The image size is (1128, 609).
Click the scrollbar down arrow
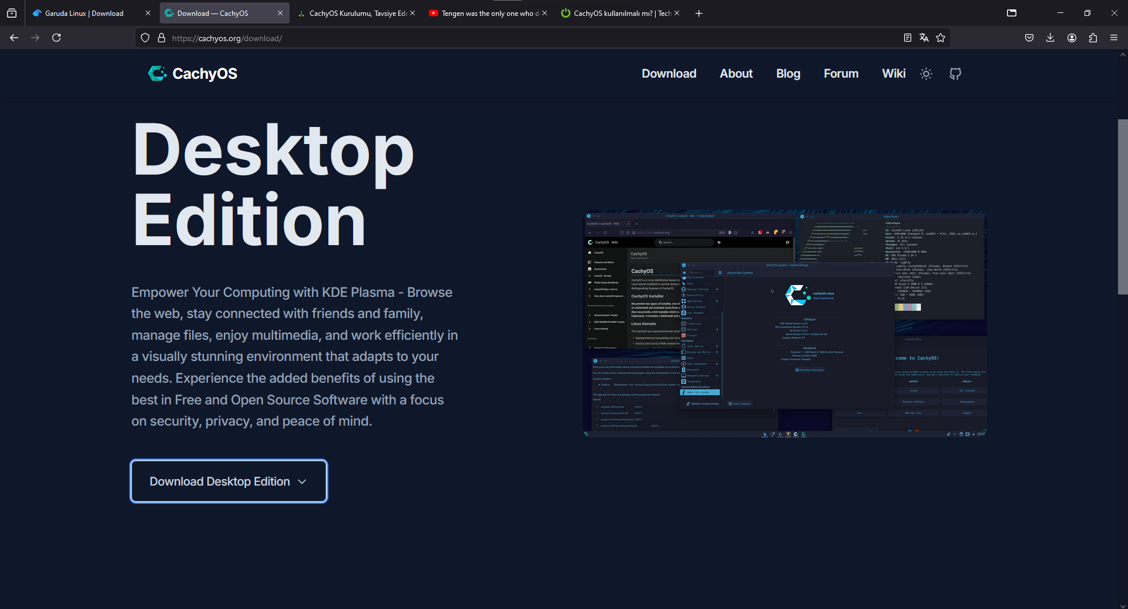point(1123,605)
